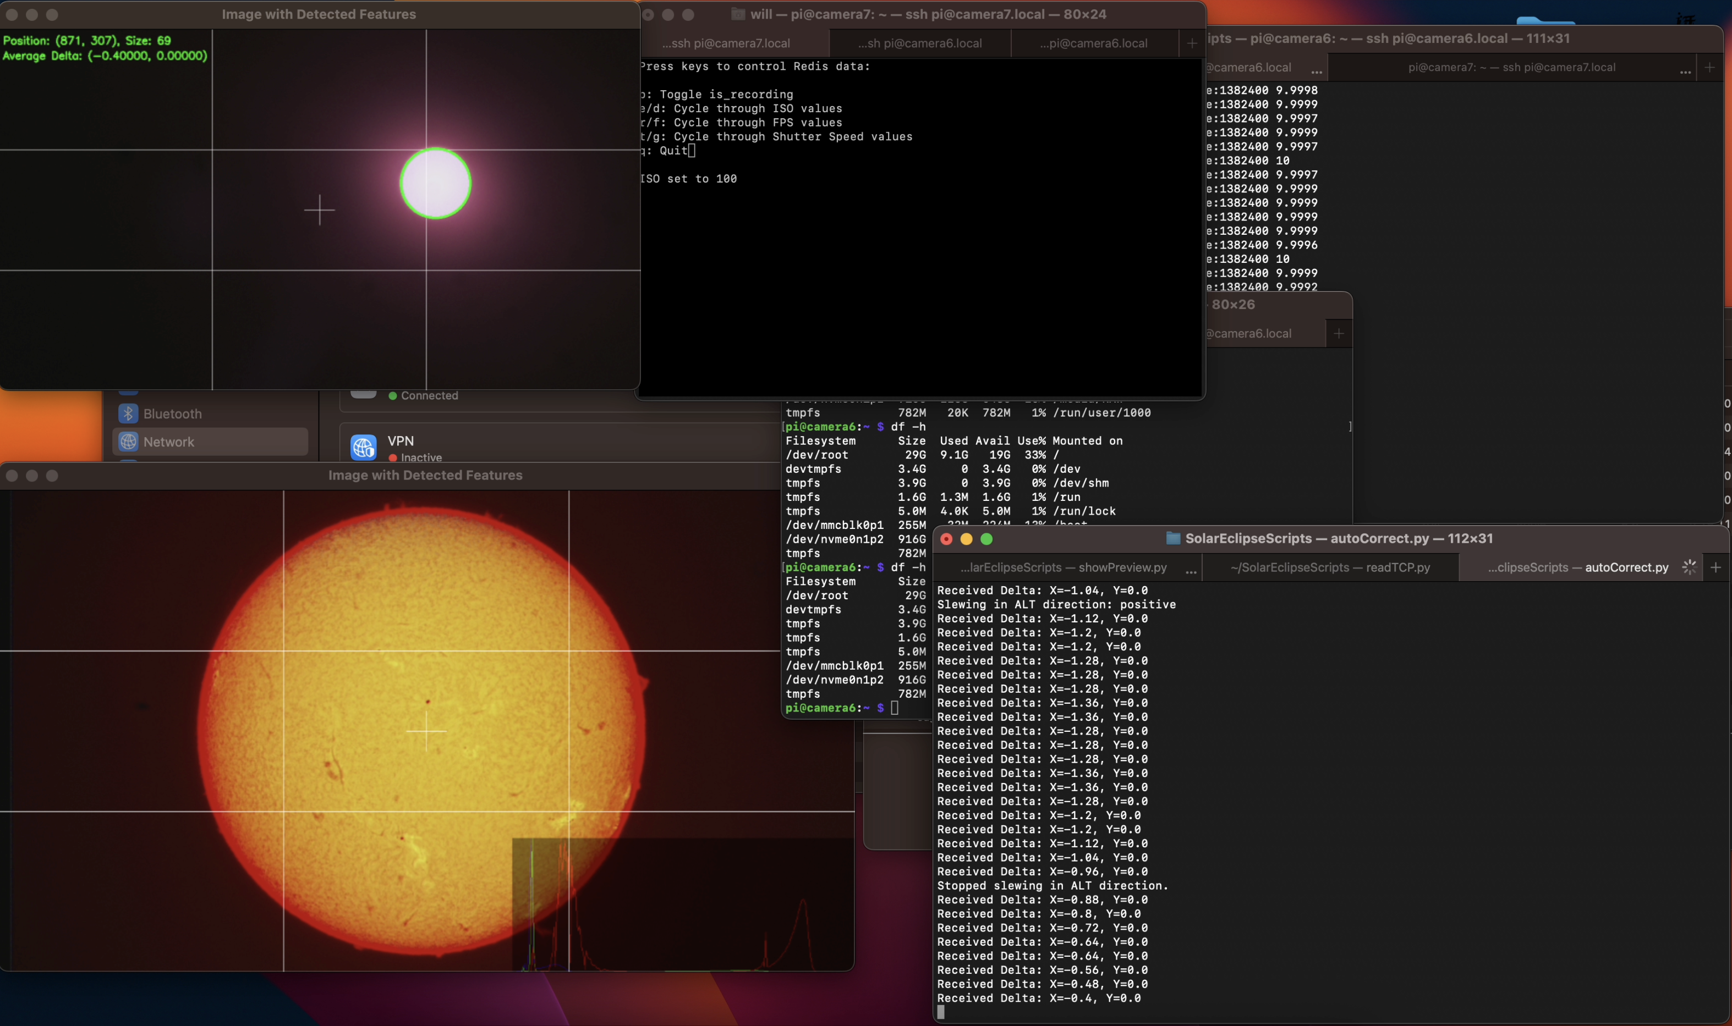Click the activity spinner on autoCorrect.py tab

tap(1689, 567)
